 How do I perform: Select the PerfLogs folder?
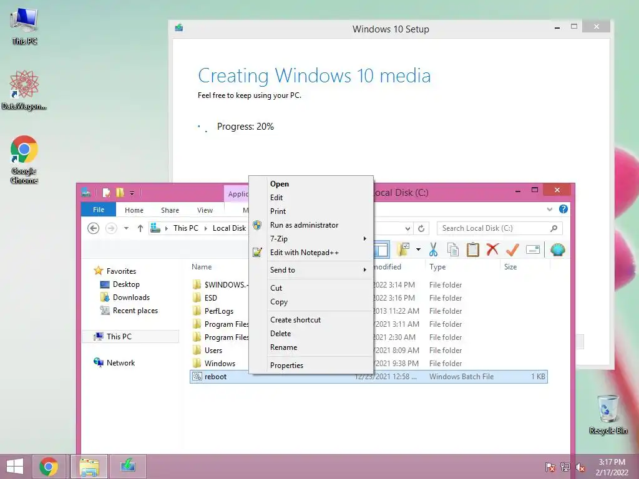pyautogui.click(x=219, y=311)
